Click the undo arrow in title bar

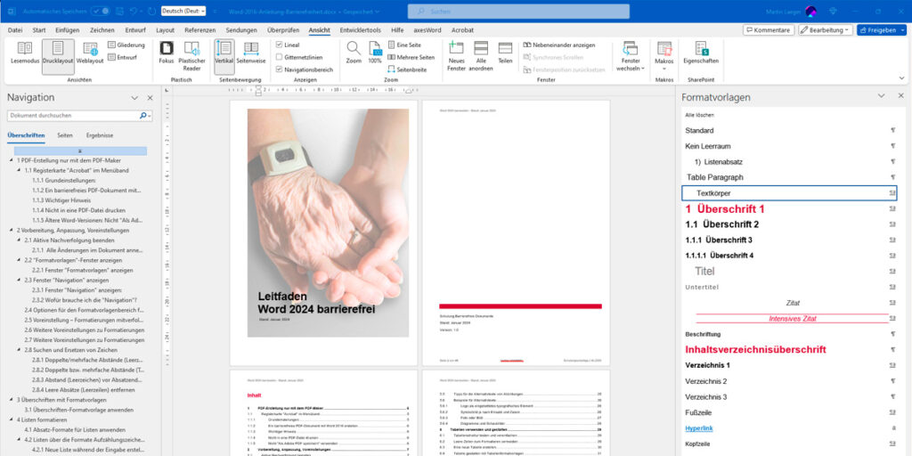tap(135, 11)
